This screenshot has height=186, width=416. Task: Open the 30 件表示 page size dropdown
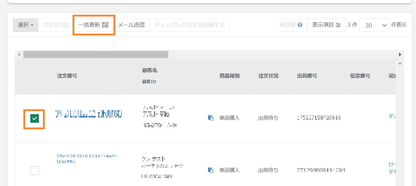[374, 25]
